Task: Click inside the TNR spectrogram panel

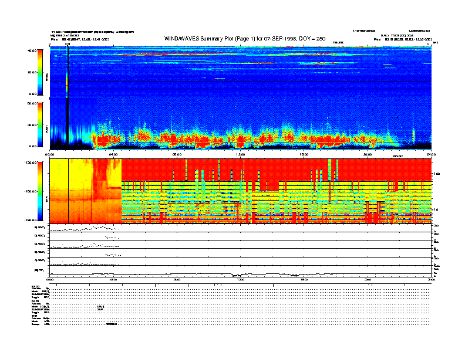Action: pyautogui.click(x=240, y=191)
